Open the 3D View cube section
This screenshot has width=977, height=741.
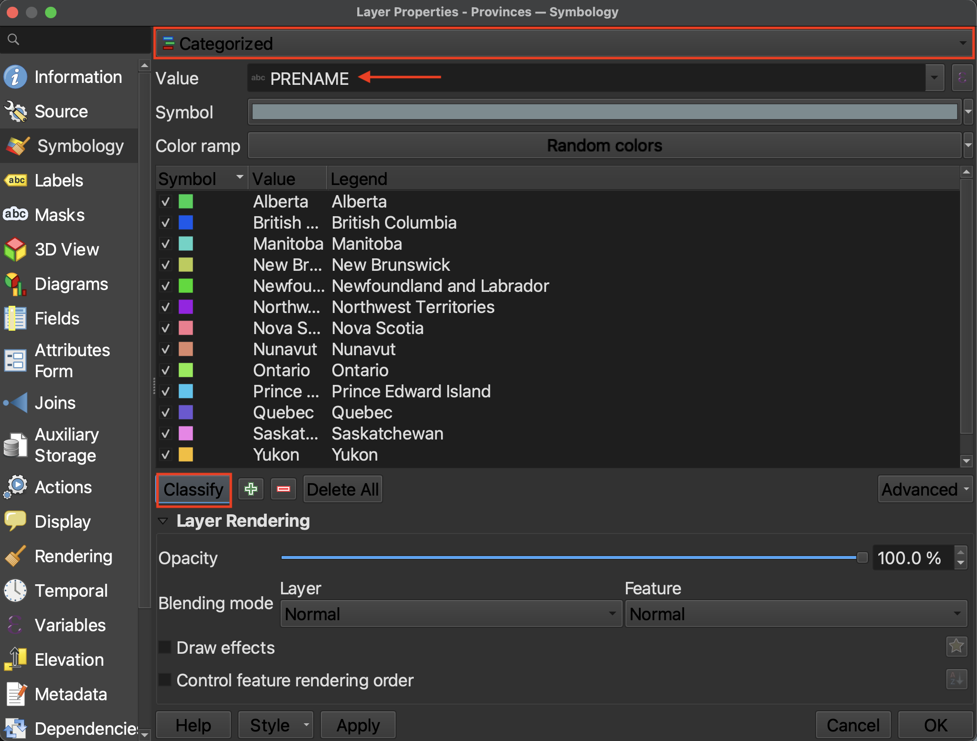click(66, 249)
